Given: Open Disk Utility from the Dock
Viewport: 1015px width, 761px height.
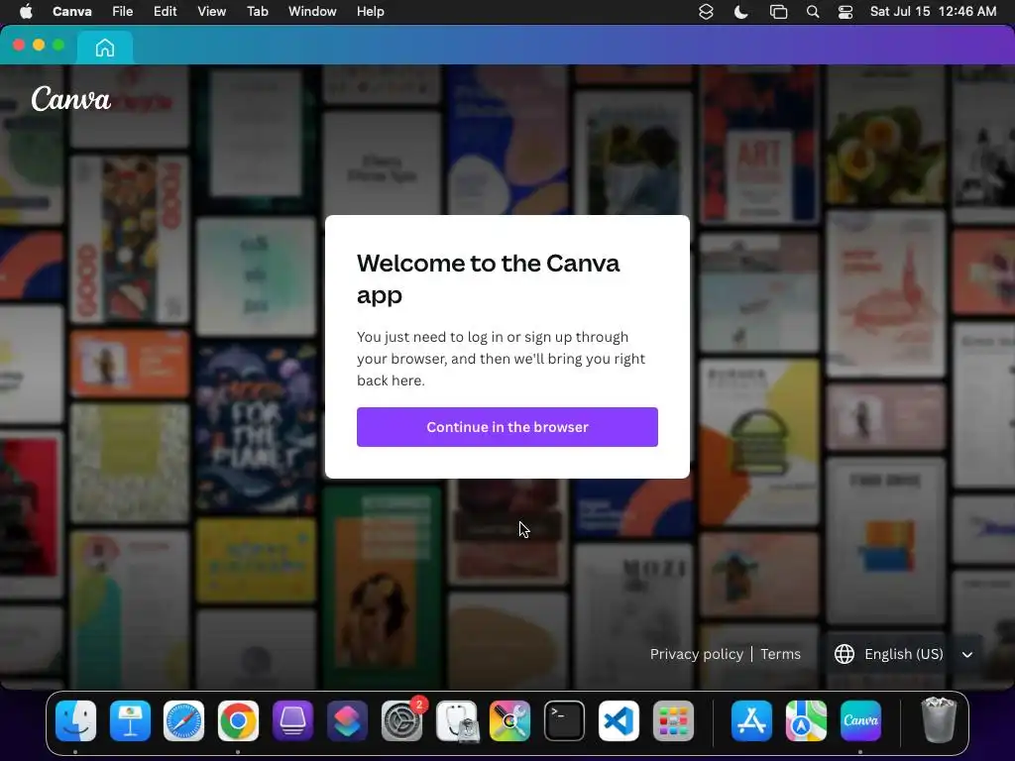Looking at the screenshot, I should [x=457, y=720].
